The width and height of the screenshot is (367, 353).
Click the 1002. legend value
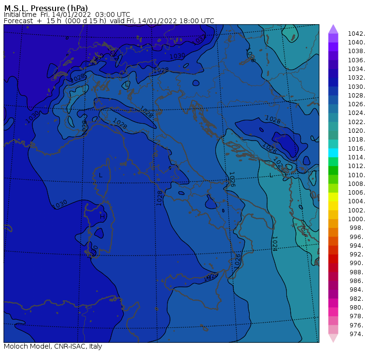pyautogui.click(x=356, y=210)
